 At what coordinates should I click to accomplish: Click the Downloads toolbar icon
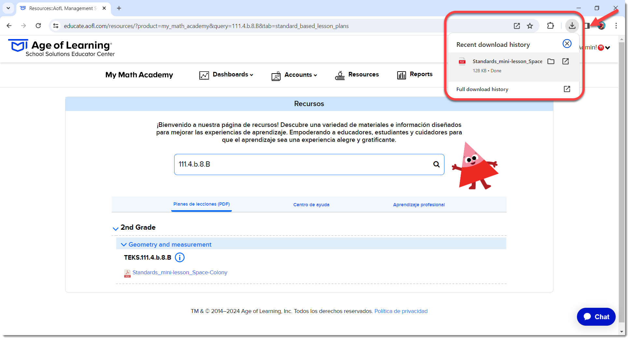coord(572,26)
